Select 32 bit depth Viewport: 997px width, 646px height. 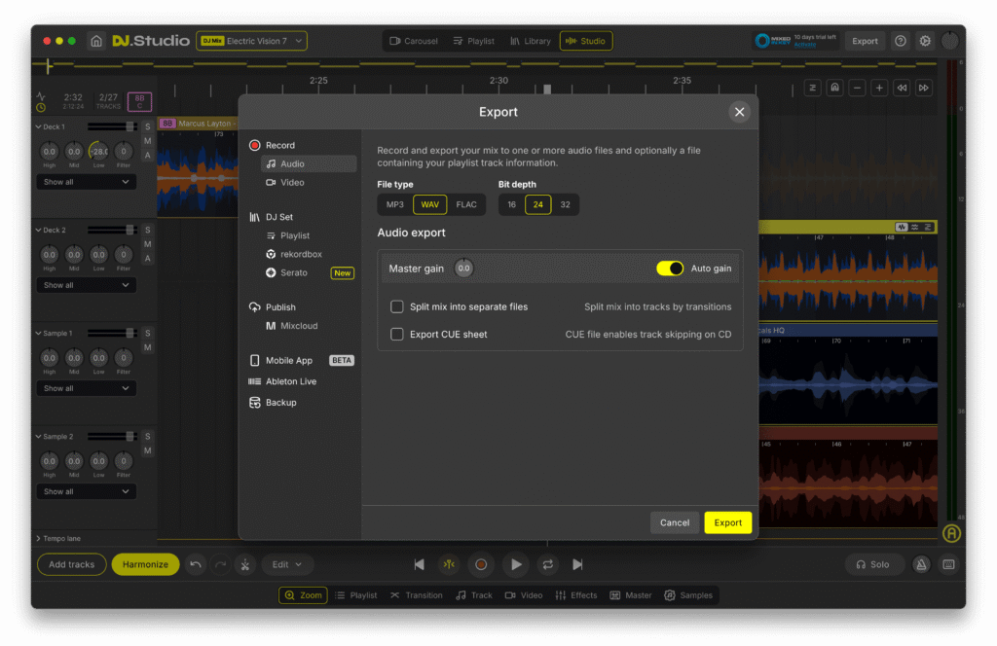(x=566, y=204)
